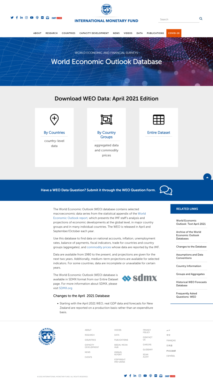Open the By Countries download link
213x384 pixels.
(x=54, y=132)
